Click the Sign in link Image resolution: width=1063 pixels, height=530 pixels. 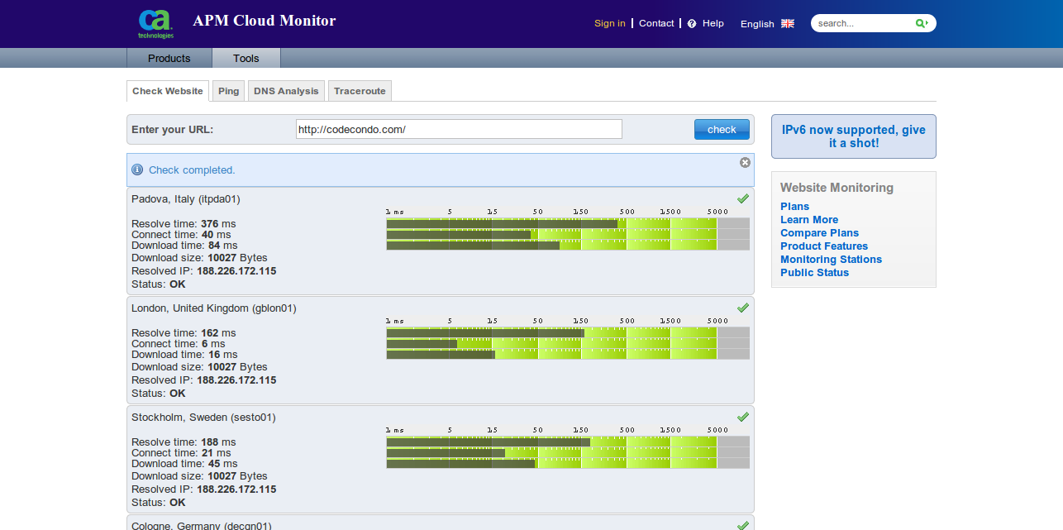coord(610,23)
